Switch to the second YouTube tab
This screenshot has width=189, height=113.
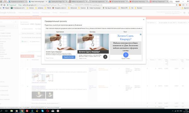click(138, 2)
